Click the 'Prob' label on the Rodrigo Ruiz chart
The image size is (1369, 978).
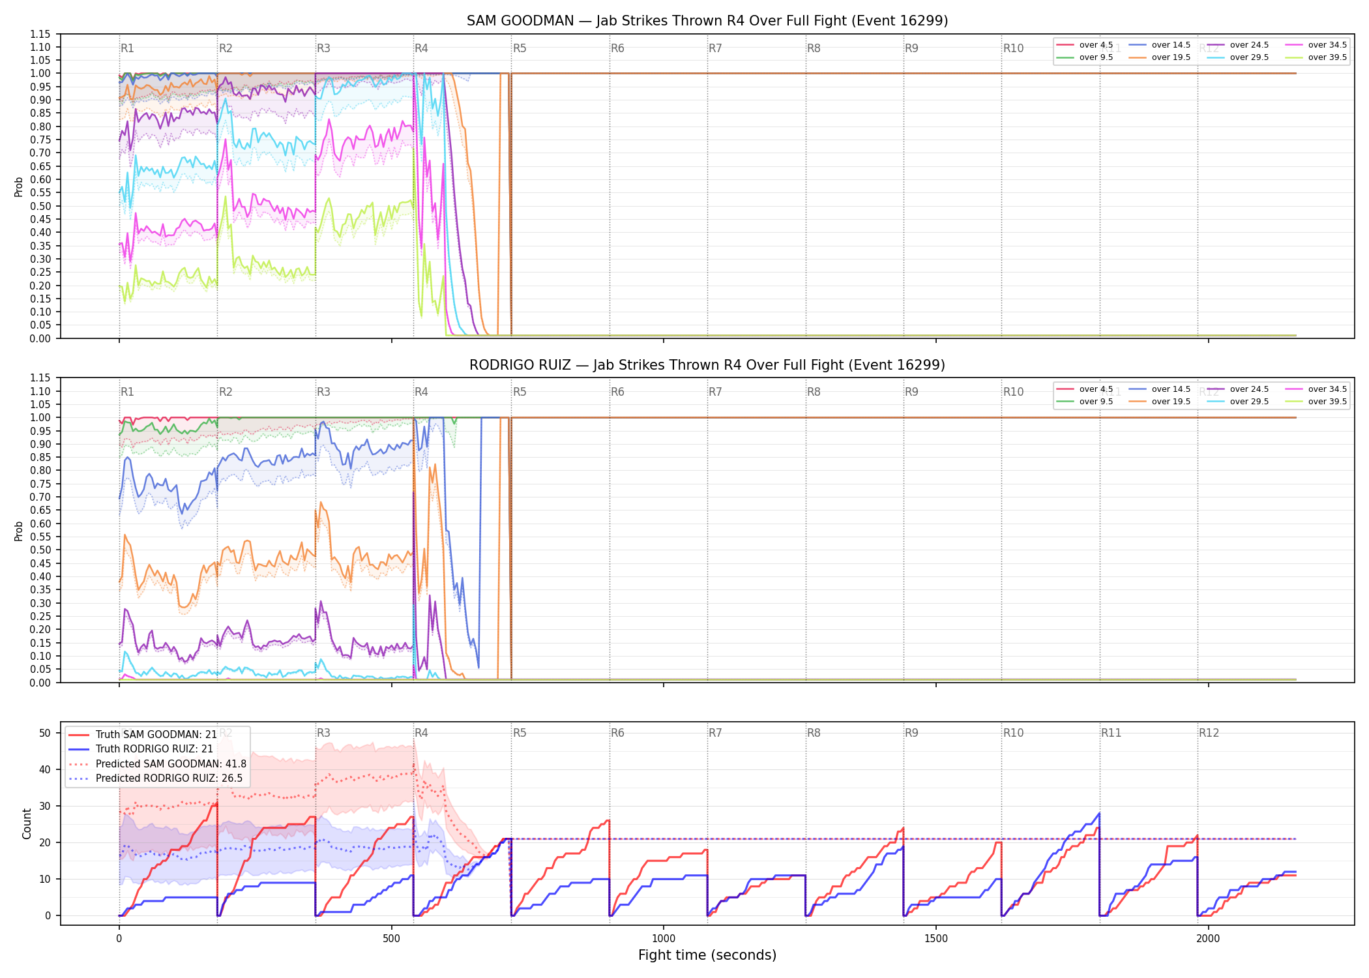click(19, 531)
